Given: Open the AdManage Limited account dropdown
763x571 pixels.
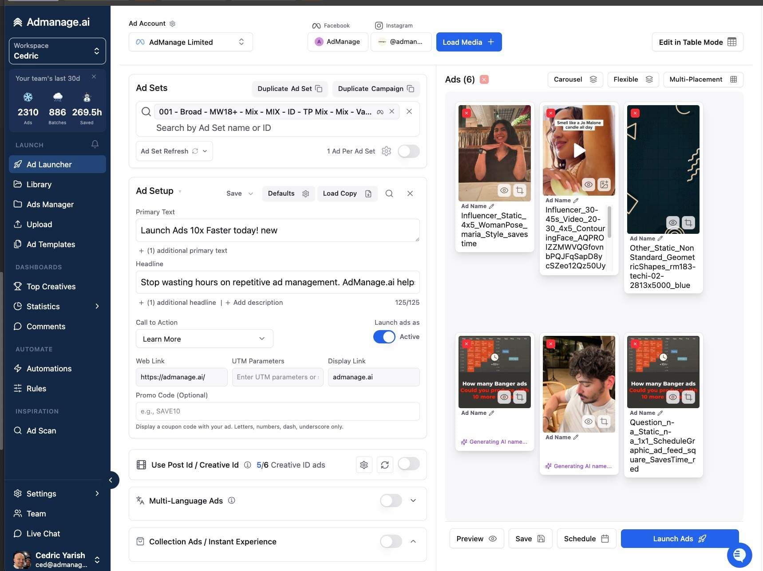Looking at the screenshot, I should pyautogui.click(x=190, y=42).
